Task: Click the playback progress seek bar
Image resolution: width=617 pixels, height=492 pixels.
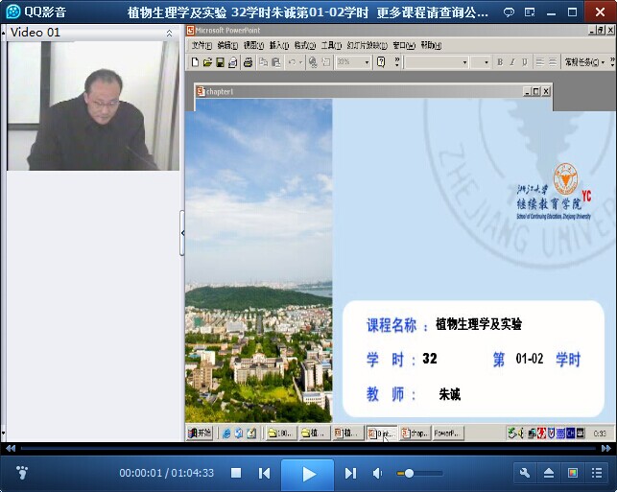Action: point(308,448)
